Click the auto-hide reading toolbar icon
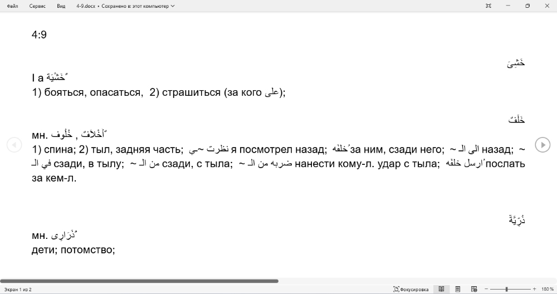 (x=488, y=6)
